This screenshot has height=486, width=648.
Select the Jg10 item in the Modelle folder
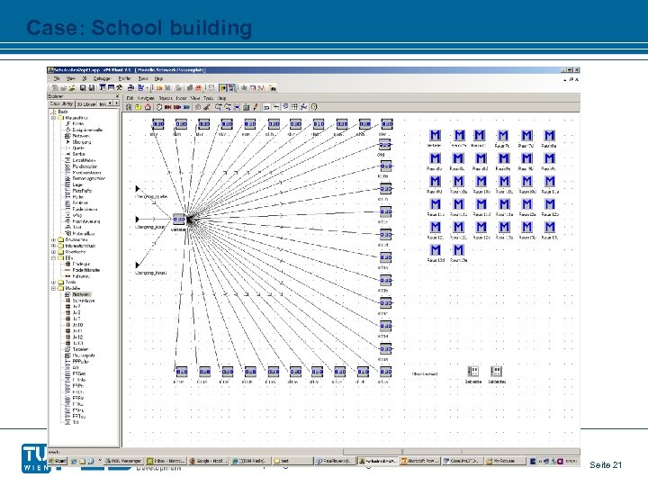pyautogui.click(x=77, y=325)
